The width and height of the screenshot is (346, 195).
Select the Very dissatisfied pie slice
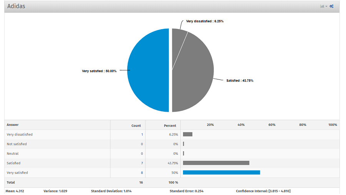pyautogui.click(x=179, y=35)
